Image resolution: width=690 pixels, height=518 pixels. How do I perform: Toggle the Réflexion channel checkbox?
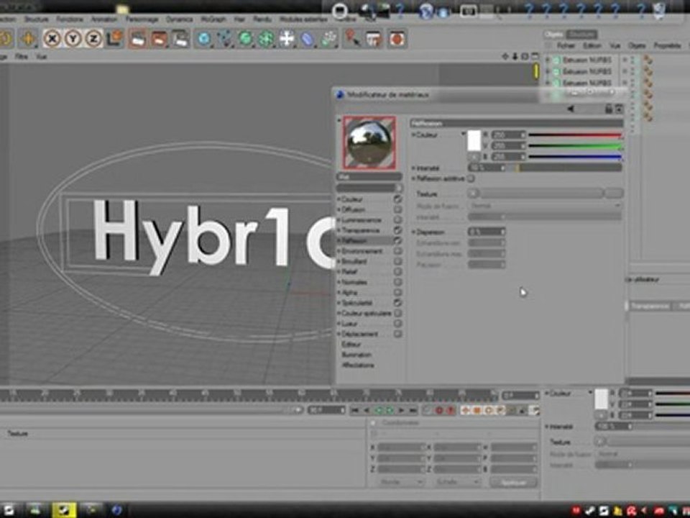coord(397,241)
